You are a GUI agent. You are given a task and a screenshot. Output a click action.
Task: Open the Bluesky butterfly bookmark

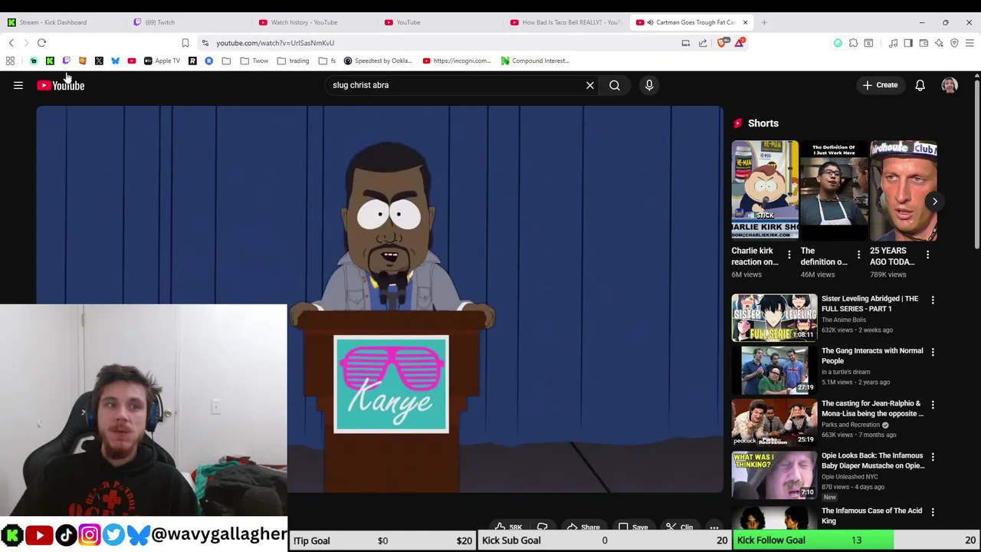(115, 61)
